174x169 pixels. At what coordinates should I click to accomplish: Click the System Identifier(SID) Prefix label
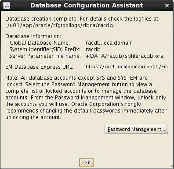[45, 49]
